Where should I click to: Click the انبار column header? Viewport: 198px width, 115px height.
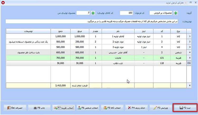tap(144, 31)
